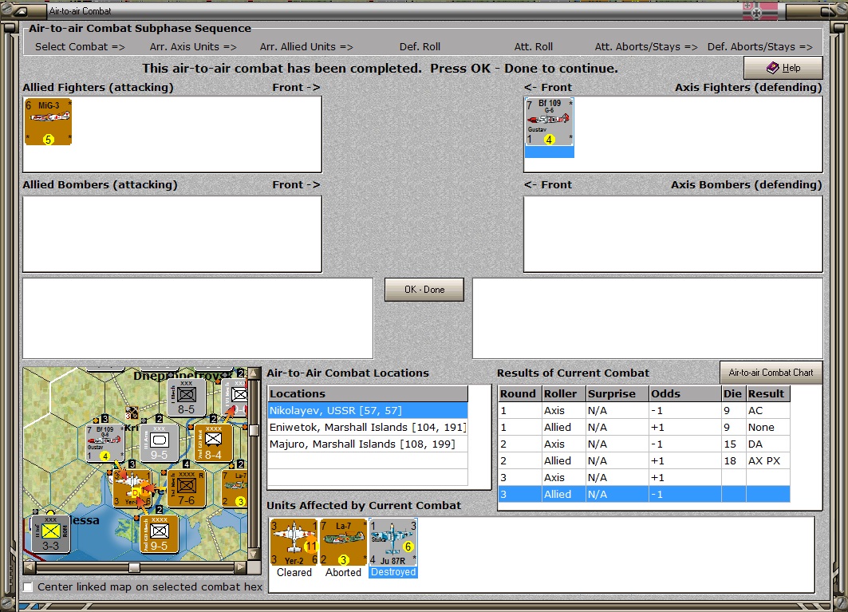Click the Yer-2 bomber unit marked Cleared

(x=294, y=543)
